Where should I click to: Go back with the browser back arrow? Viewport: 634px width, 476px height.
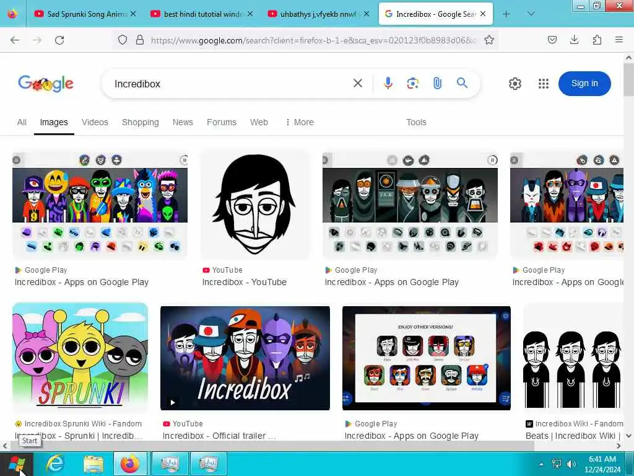click(15, 40)
